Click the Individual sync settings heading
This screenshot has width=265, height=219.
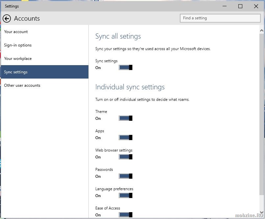(x=130, y=87)
